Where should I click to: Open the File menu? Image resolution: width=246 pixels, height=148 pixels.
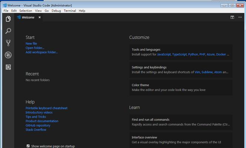[x=6, y=11]
